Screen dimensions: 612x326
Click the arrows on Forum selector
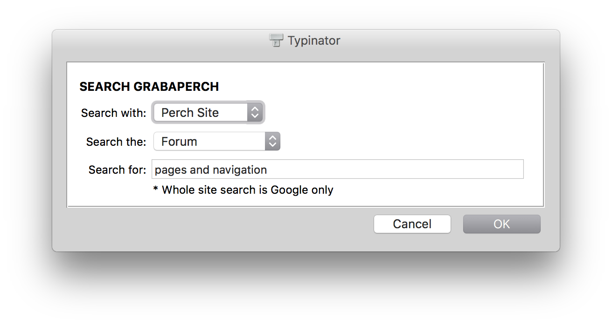[272, 142]
